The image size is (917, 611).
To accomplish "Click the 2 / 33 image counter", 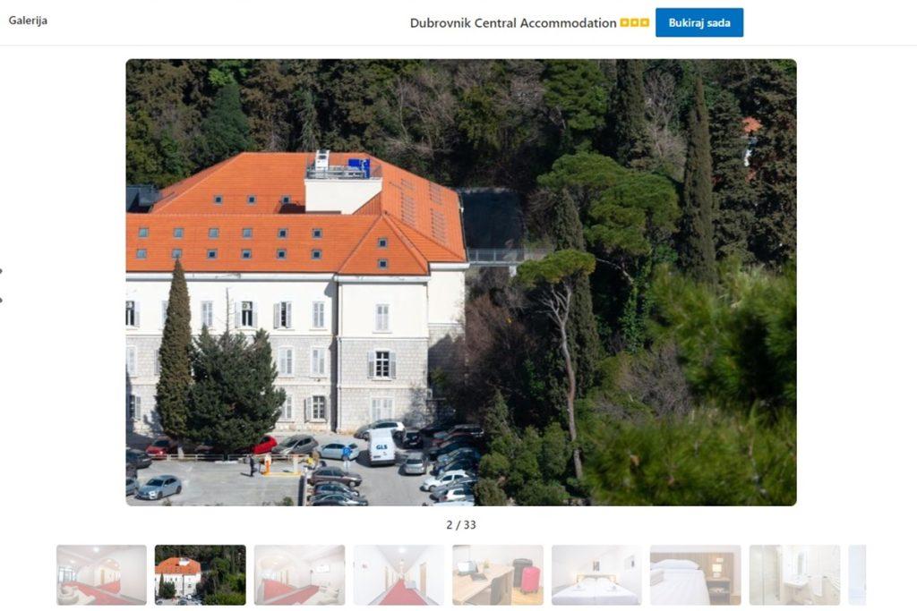I will point(461,524).
